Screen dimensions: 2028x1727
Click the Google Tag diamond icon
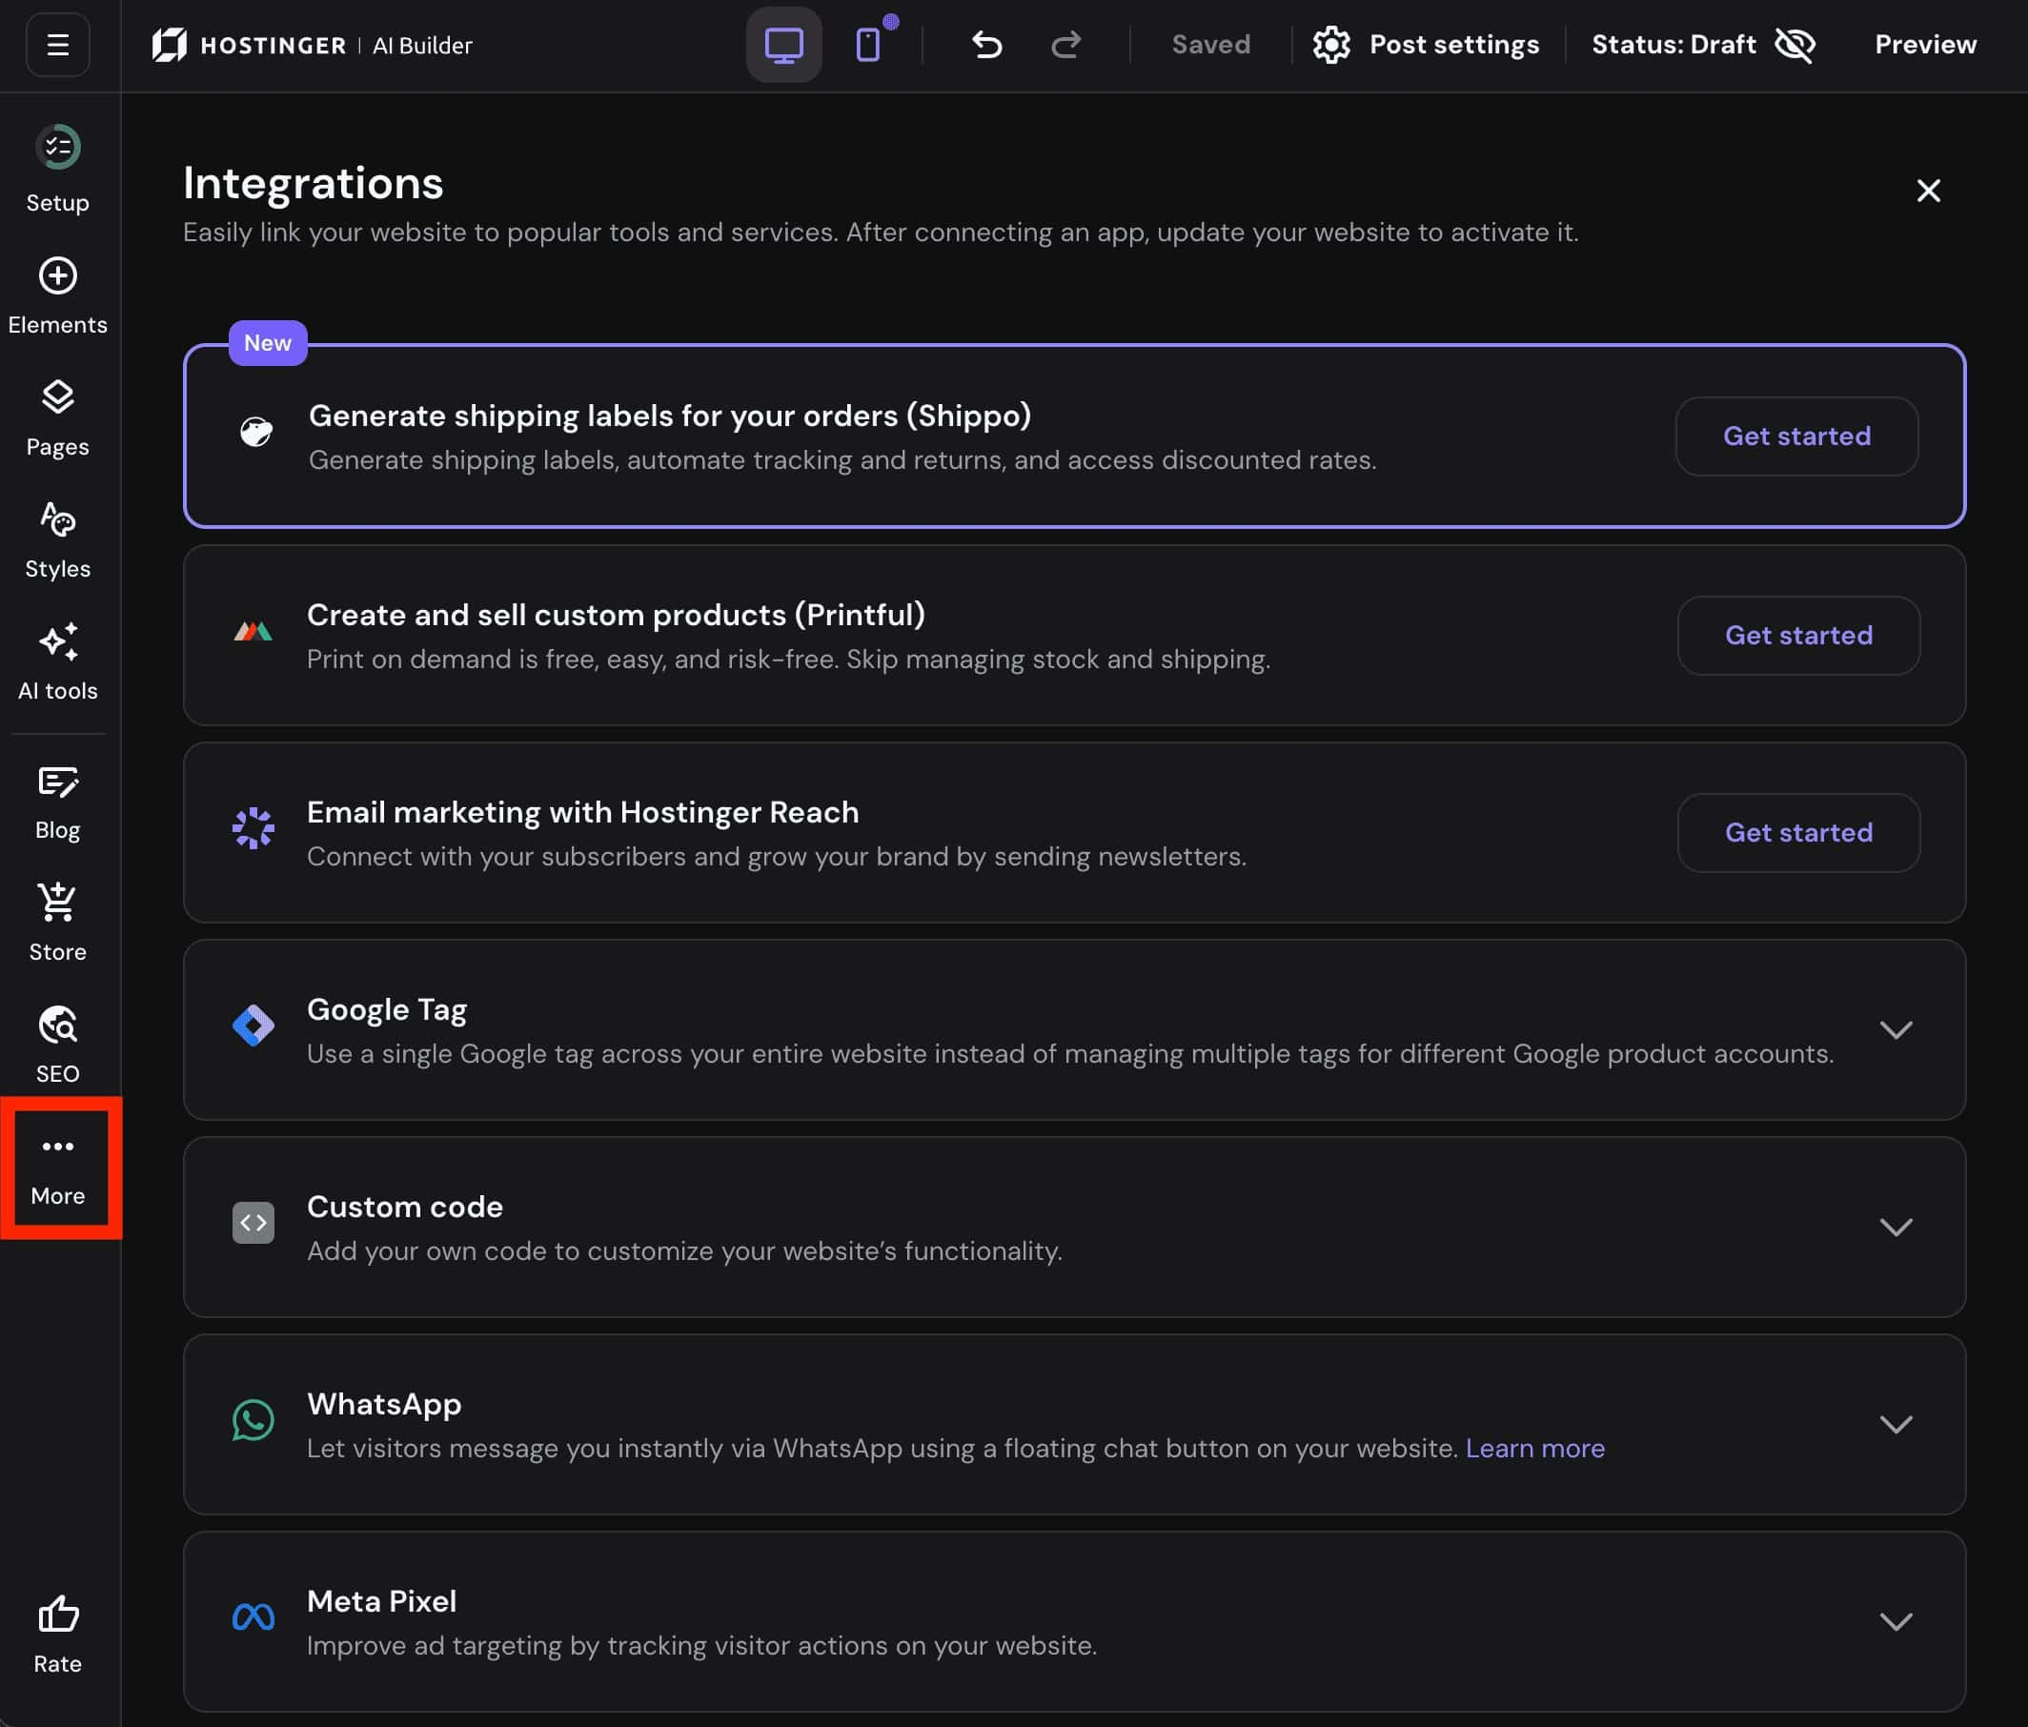(253, 1026)
